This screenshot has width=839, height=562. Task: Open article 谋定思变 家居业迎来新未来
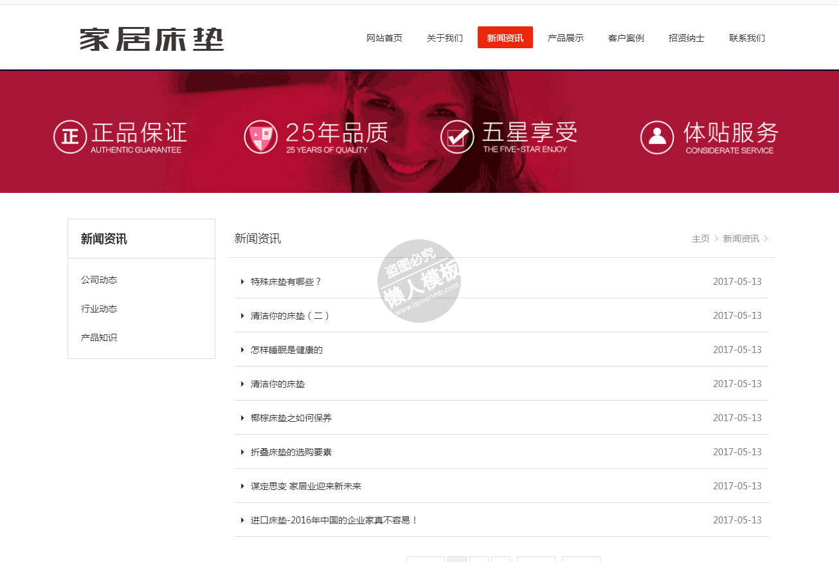point(306,486)
